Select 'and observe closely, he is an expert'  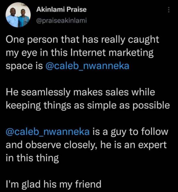point(86,145)
